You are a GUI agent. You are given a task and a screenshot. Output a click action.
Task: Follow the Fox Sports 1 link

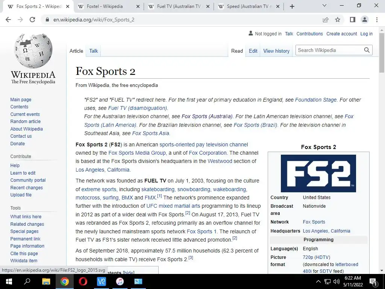[202, 231]
